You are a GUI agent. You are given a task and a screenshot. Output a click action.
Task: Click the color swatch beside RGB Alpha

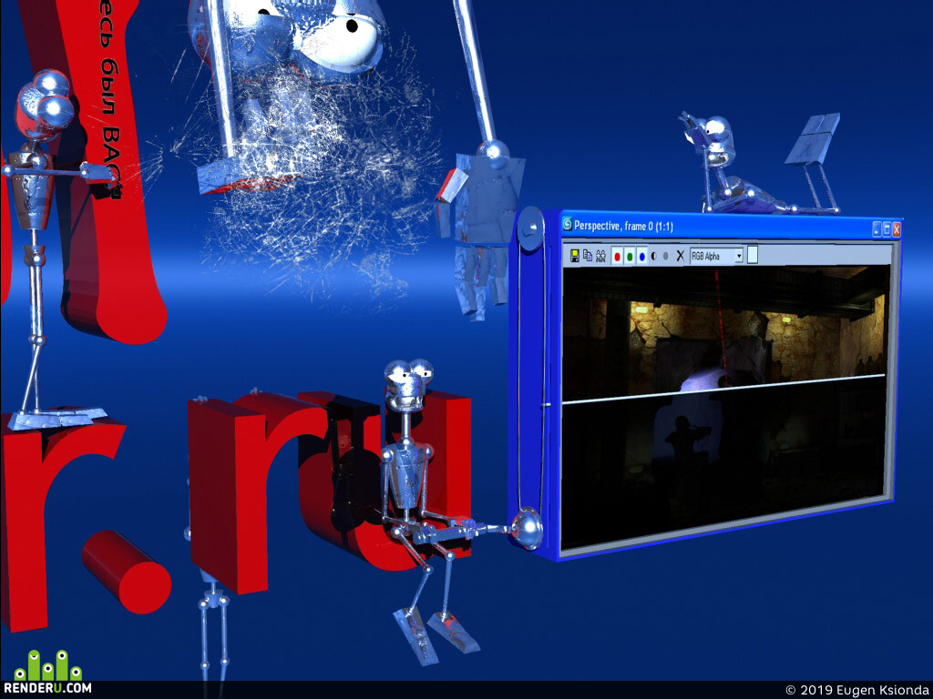[752, 255]
